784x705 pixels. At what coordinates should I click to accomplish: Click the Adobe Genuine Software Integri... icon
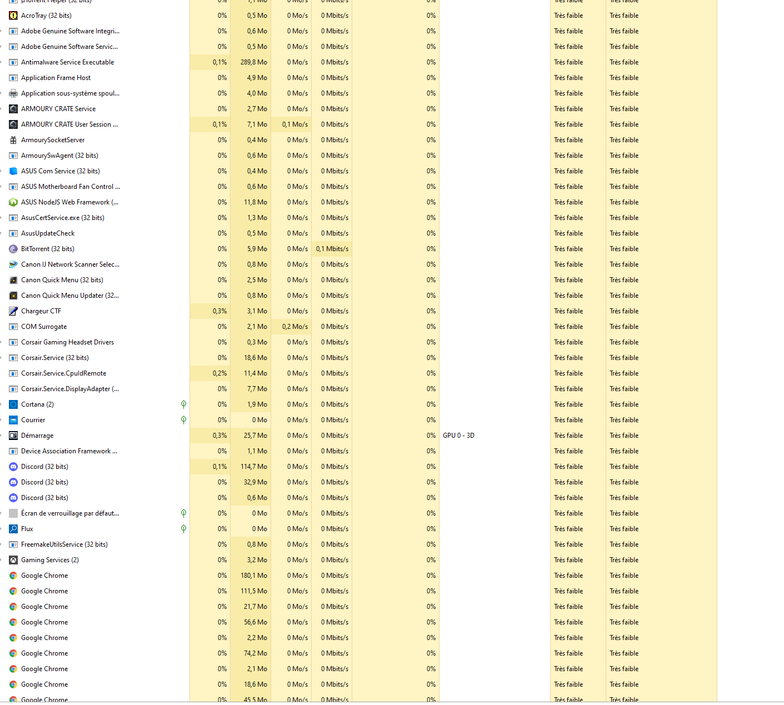click(13, 31)
